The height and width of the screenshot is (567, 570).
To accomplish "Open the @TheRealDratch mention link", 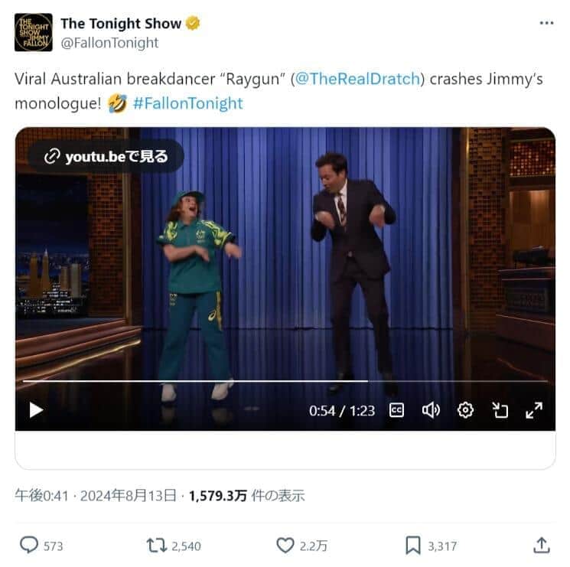I will coord(358,79).
